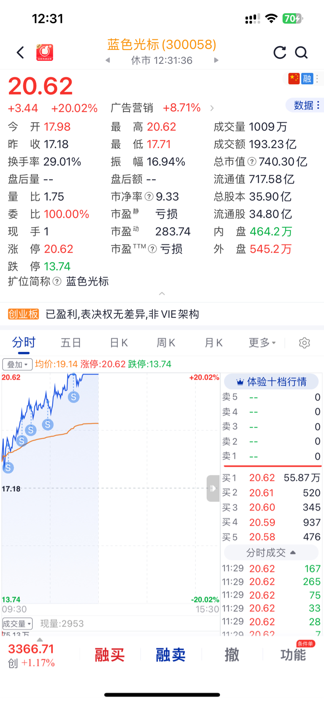Show help for 总市值

tap(252, 162)
